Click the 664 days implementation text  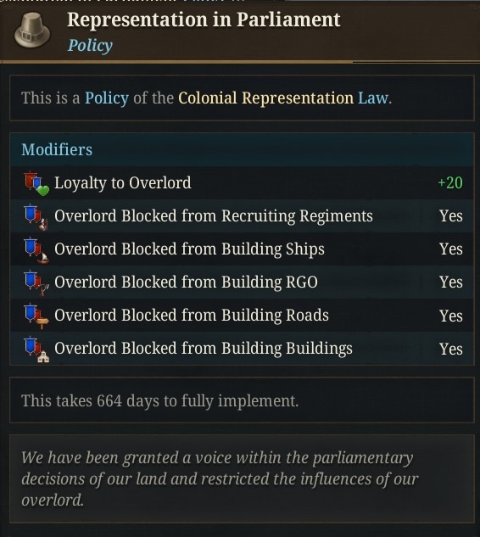pos(160,400)
